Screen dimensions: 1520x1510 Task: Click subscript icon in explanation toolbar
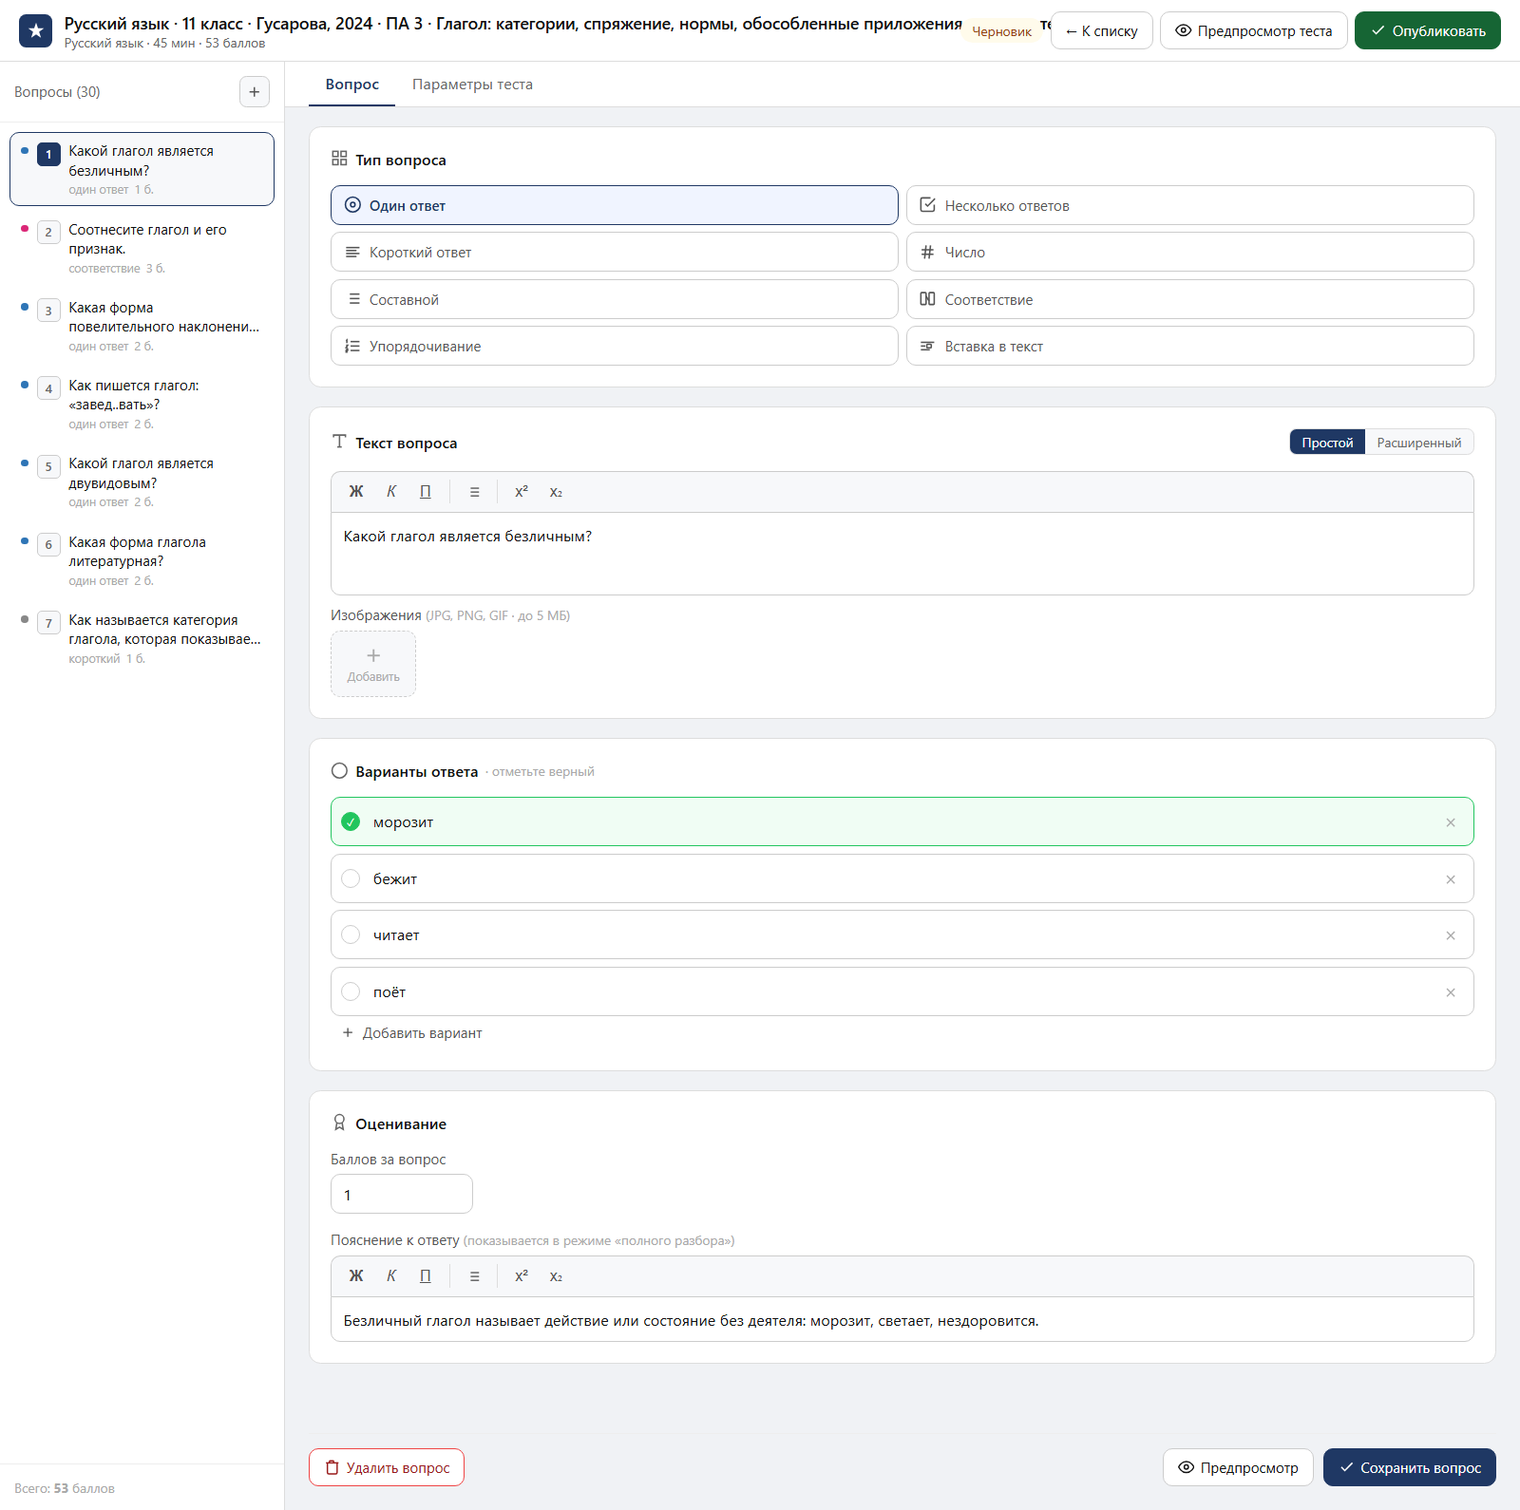556,1276
